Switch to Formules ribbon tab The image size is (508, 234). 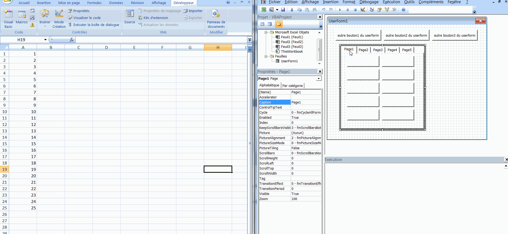(x=94, y=3)
